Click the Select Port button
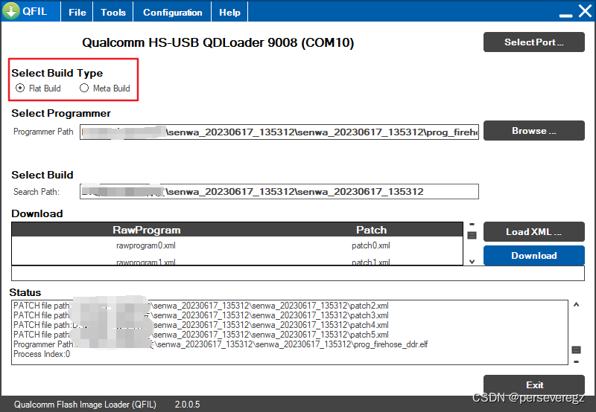Image resolution: width=596 pixels, height=412 pixels. pyautogui.click(x=533, y=42)
